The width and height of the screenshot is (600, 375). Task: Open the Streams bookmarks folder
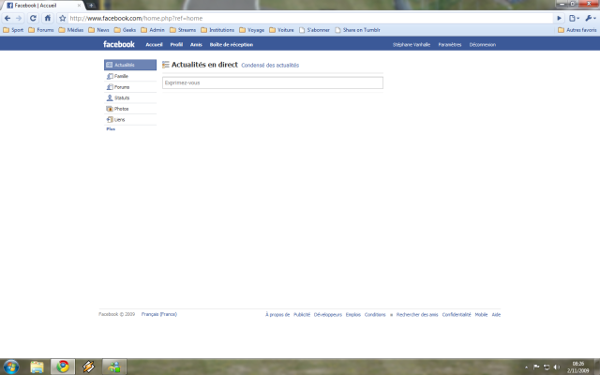point(183,30)
